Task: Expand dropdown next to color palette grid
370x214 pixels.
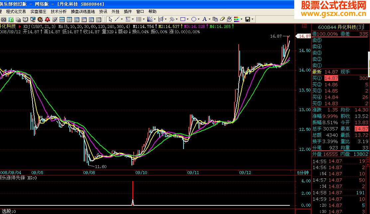Action: pyautogui.click(x=242, y=19)
